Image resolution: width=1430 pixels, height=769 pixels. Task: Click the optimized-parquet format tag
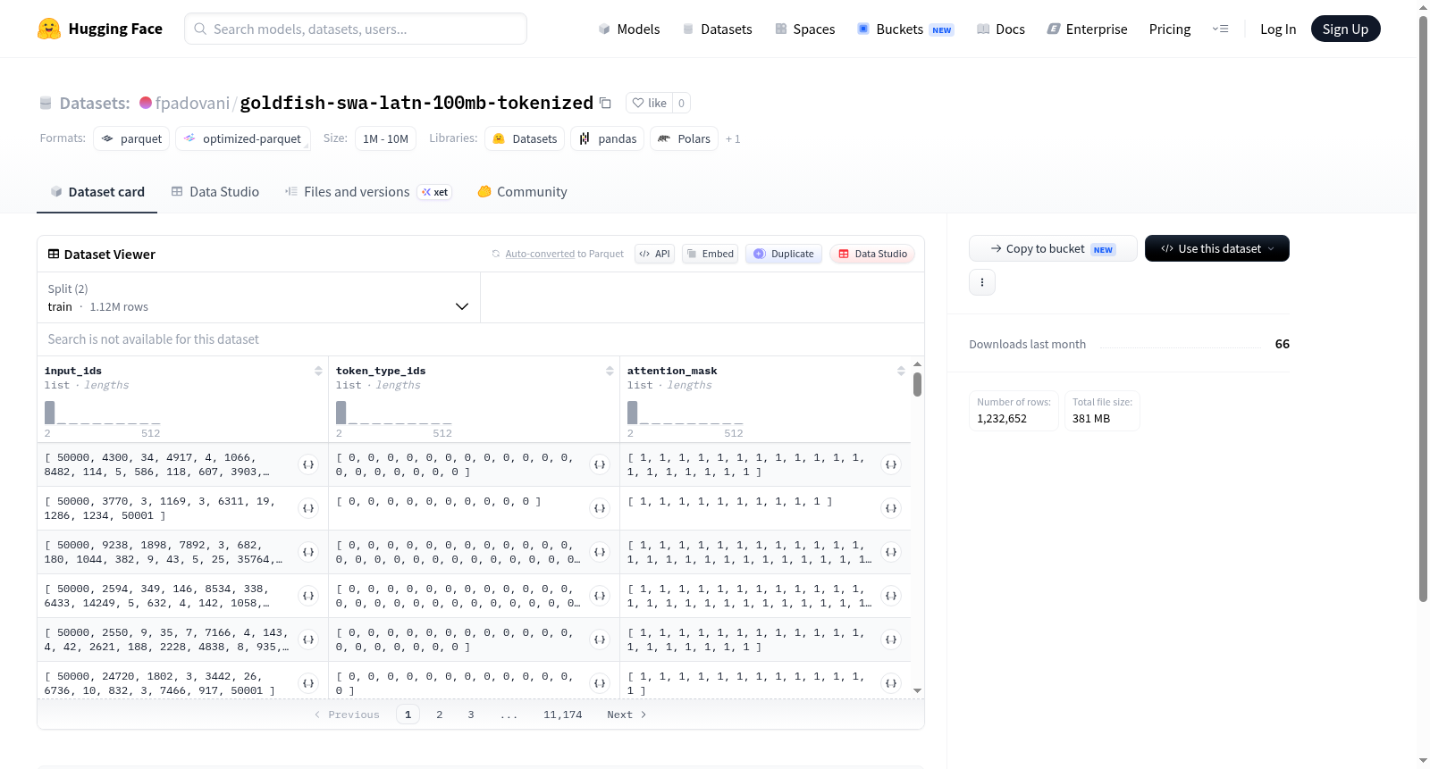243,138
